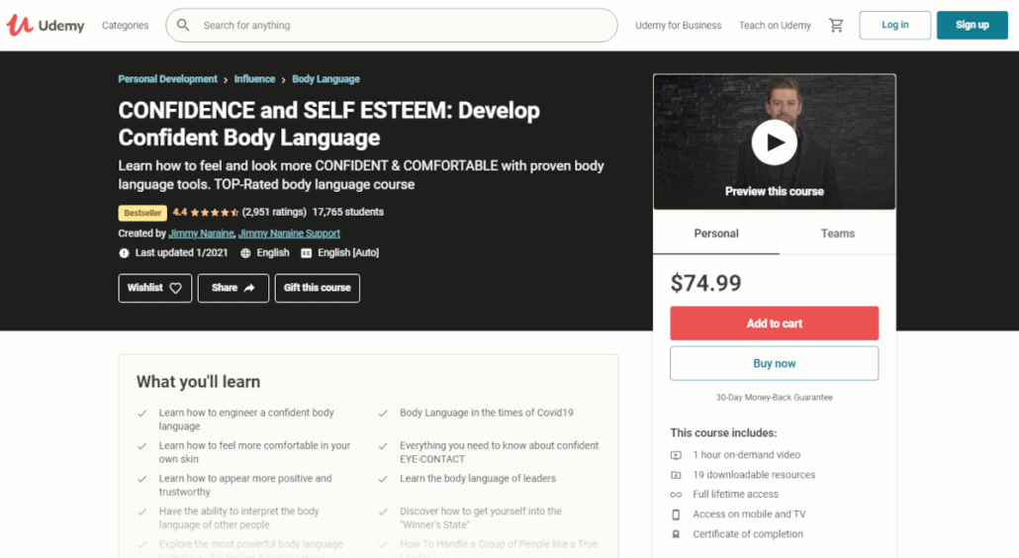Click the star rating icons
The image size is (1019, 558).
tap(214, 213)
